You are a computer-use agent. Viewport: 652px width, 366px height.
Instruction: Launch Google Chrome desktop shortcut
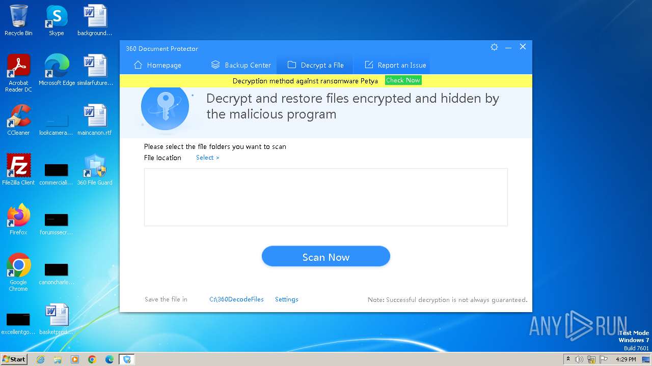pyautogui.click(x=18, y=273)
